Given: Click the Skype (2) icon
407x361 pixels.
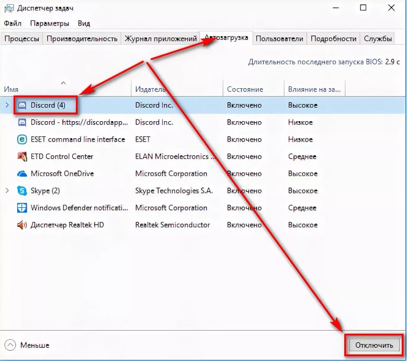Looking at the screenshot, I should 22,191.
